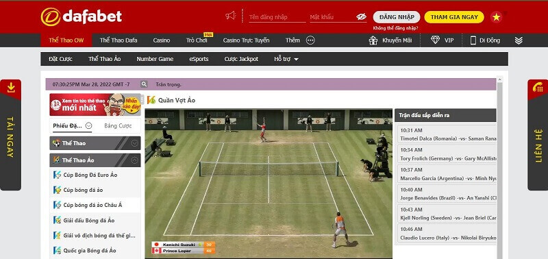548x259 pixels.
Task: Collapse the Thể Thao Ảo section
Action: coord(134,160)
